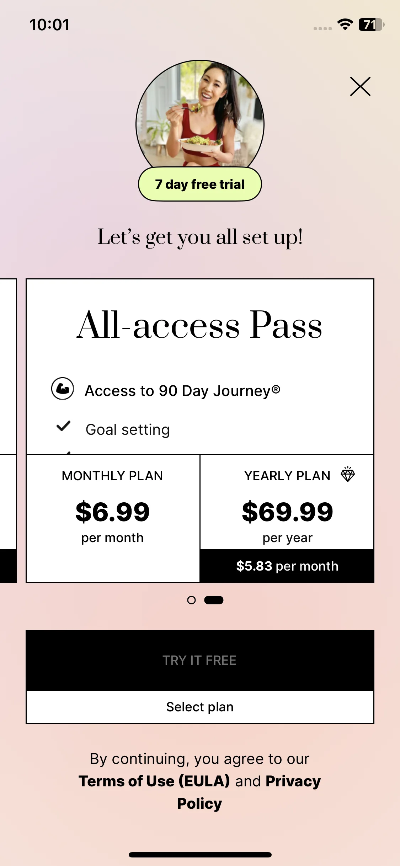400x866 pixels.
Task: Tap Access to 90 Day Journey feature
Action: coord(182,391)
